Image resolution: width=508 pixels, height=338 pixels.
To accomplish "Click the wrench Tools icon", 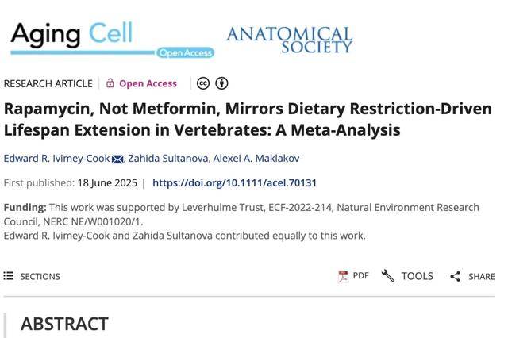I will click(388, 276).
